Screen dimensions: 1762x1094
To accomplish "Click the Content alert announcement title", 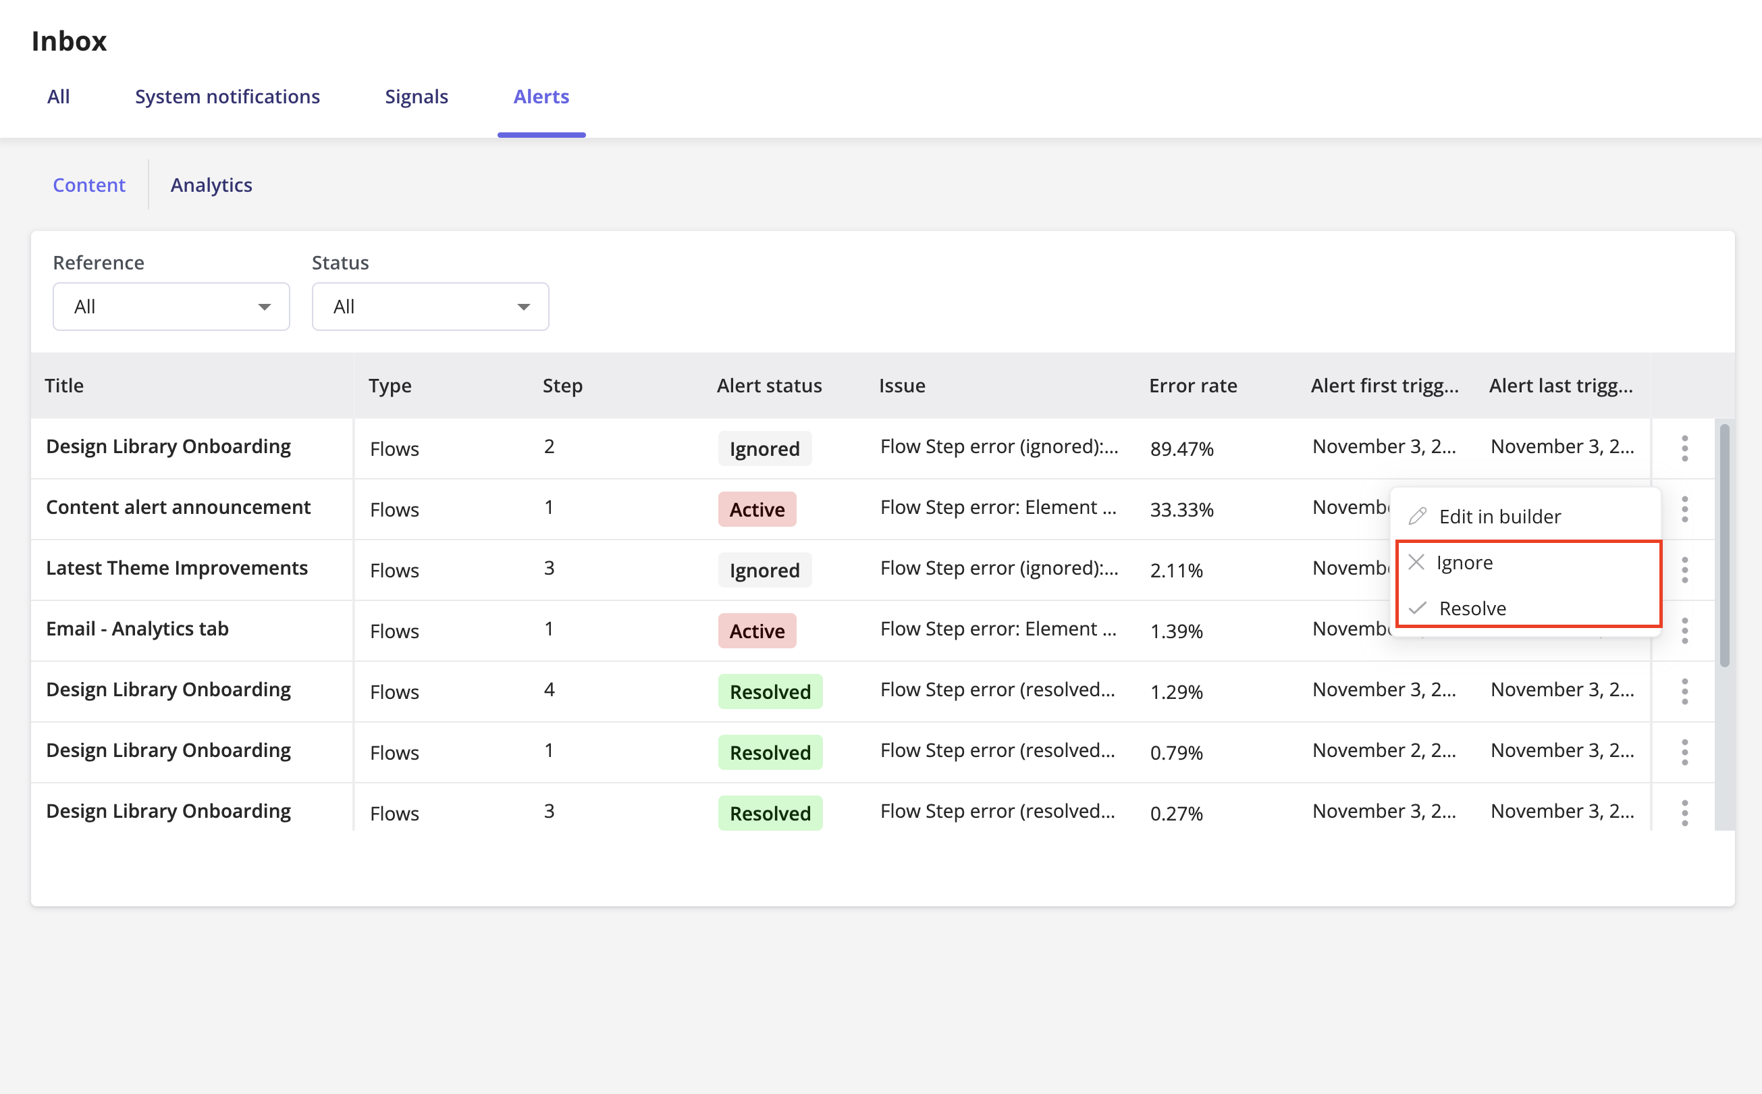I will point(178,507).
